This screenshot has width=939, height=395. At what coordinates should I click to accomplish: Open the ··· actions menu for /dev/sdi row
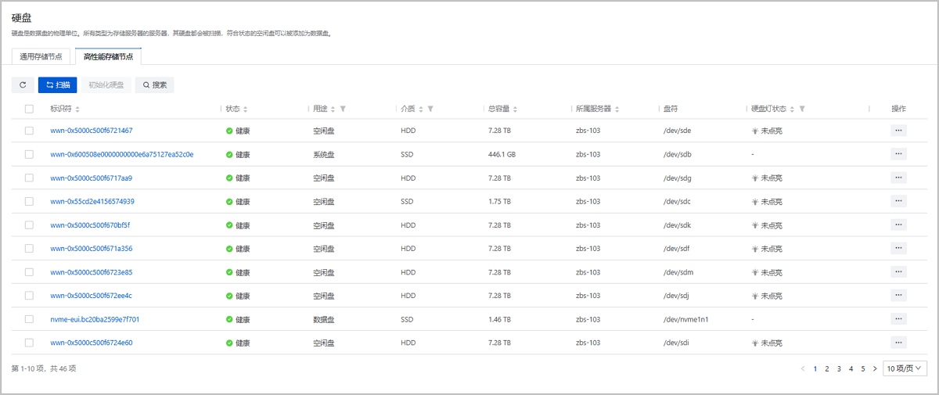pyautogui.click(x=898, y=343)
